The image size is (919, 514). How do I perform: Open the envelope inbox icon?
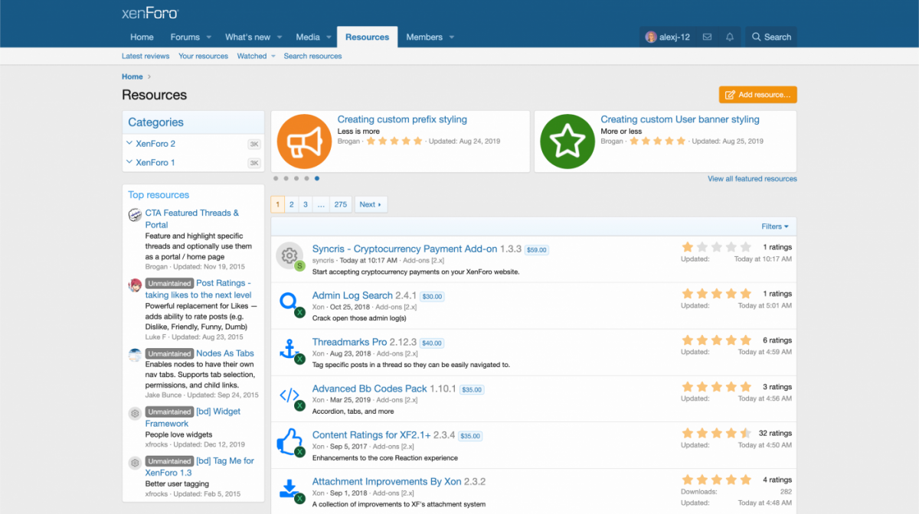707,37
